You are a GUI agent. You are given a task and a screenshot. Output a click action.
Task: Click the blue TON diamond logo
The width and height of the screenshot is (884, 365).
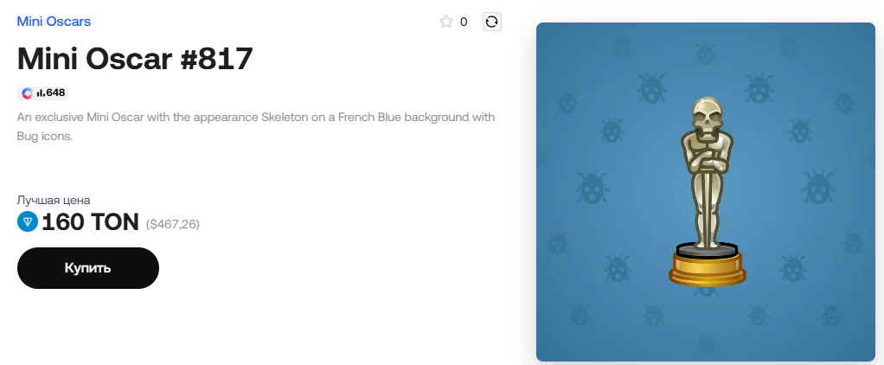[x=28, y=221]
